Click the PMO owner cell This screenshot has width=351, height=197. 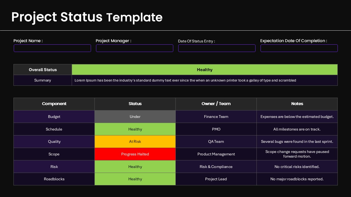pos(216,129)
